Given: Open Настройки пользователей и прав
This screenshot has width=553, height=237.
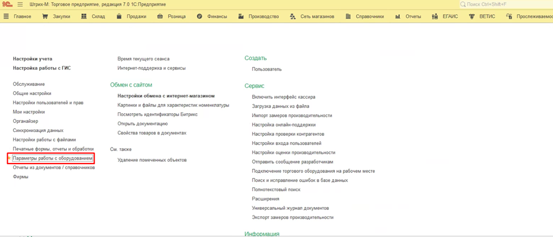Looking at the screenshot, I should (48, 103).
